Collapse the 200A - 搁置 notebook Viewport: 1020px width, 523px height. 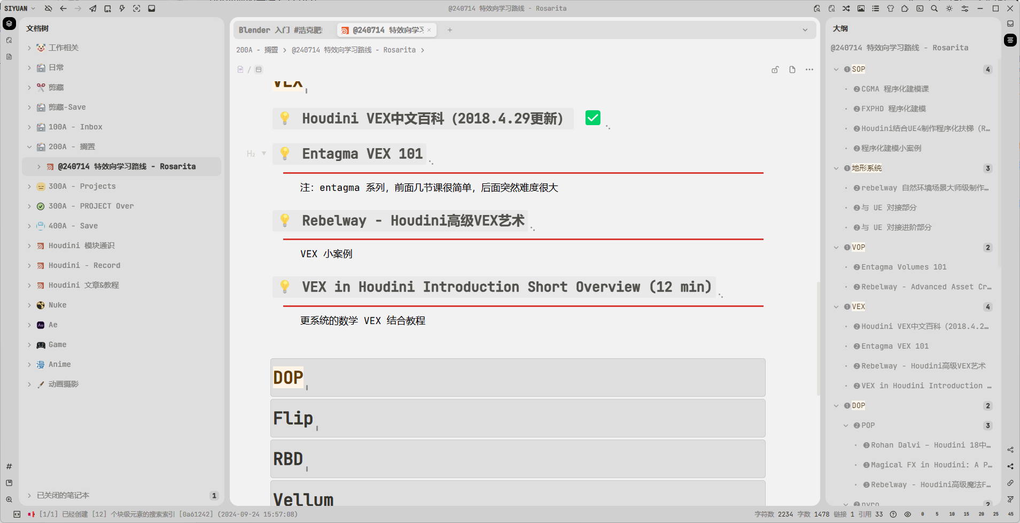(29, 147)
